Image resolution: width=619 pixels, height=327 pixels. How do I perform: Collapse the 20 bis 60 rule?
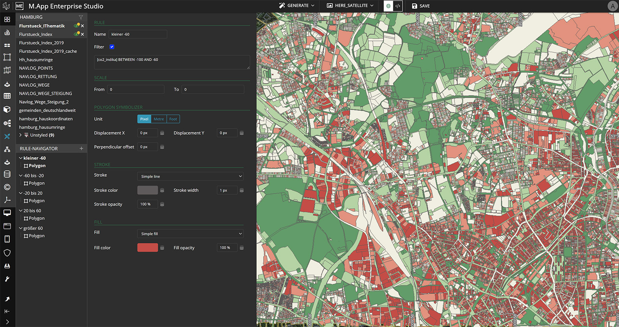tap(21, 211)
